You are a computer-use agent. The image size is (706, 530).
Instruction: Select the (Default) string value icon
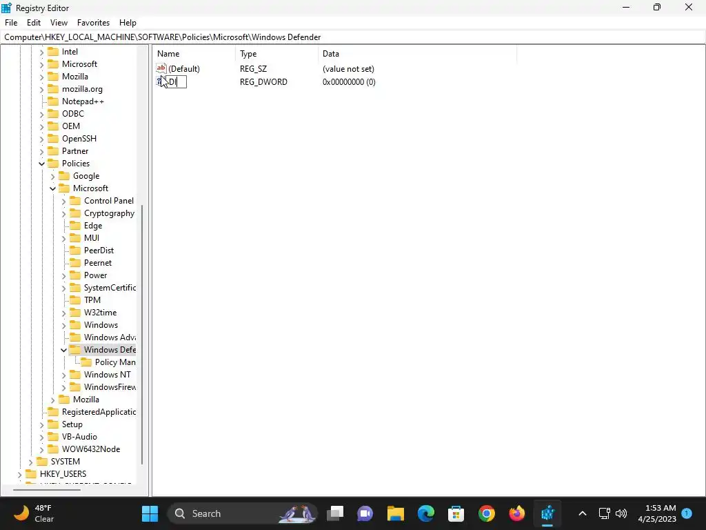(161, 68)
